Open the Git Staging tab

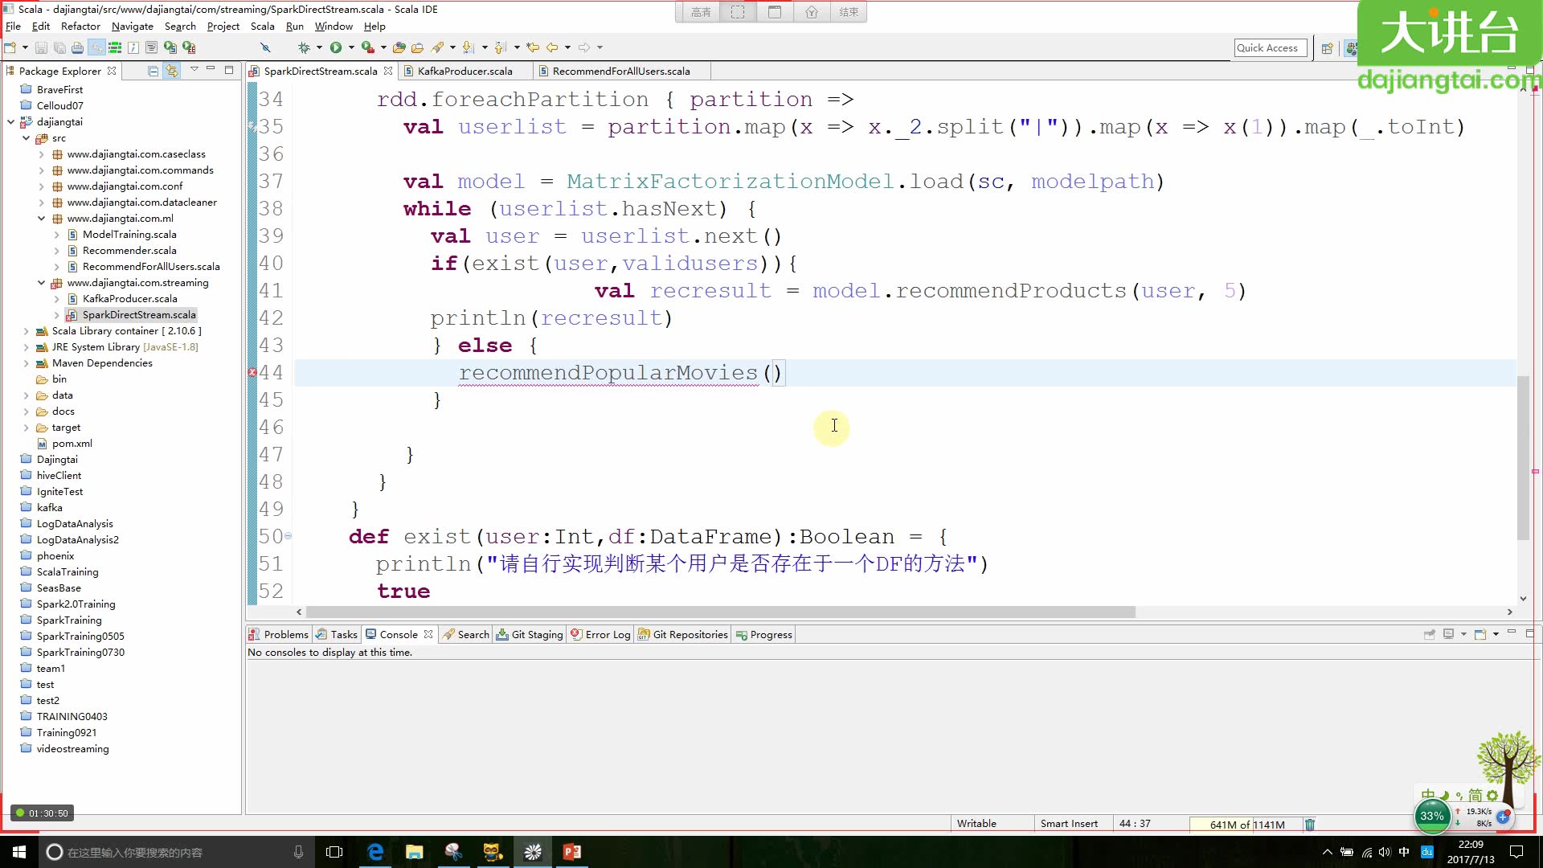point(530,634)
